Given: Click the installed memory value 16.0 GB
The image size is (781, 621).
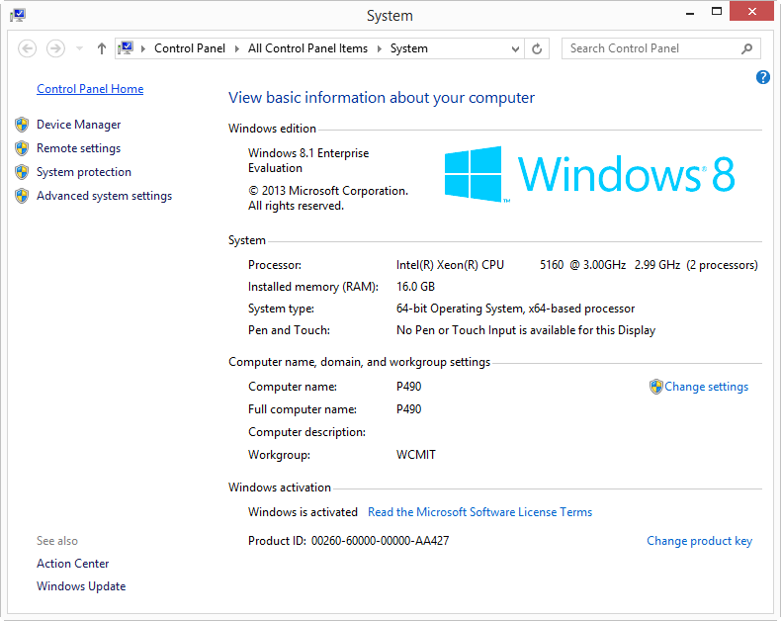Looking at the screenshot, I should [415, 287].
